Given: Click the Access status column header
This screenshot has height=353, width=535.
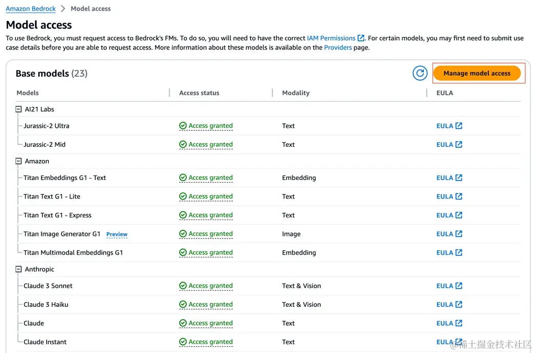Looking at the screenshot, I should coord(199,93).
